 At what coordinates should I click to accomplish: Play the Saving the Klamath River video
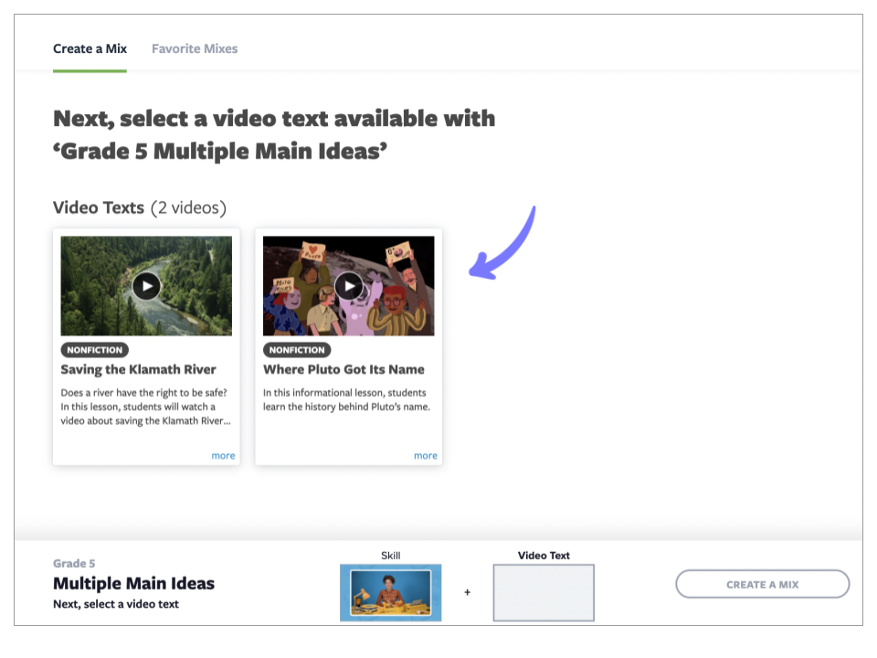146,286
